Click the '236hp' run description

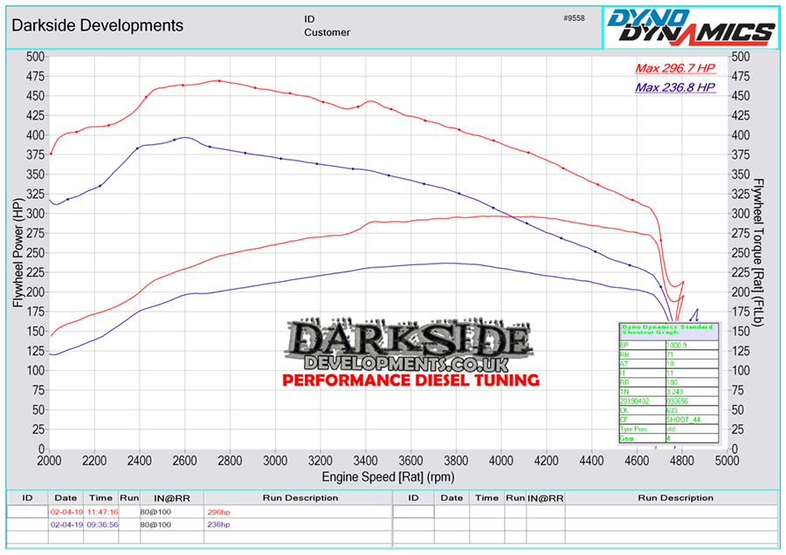(218, 524)
